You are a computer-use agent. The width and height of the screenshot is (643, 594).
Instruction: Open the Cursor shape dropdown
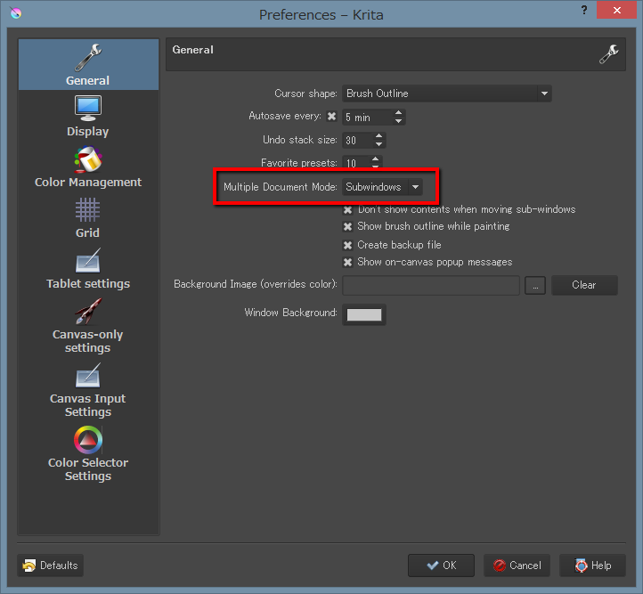446,94
